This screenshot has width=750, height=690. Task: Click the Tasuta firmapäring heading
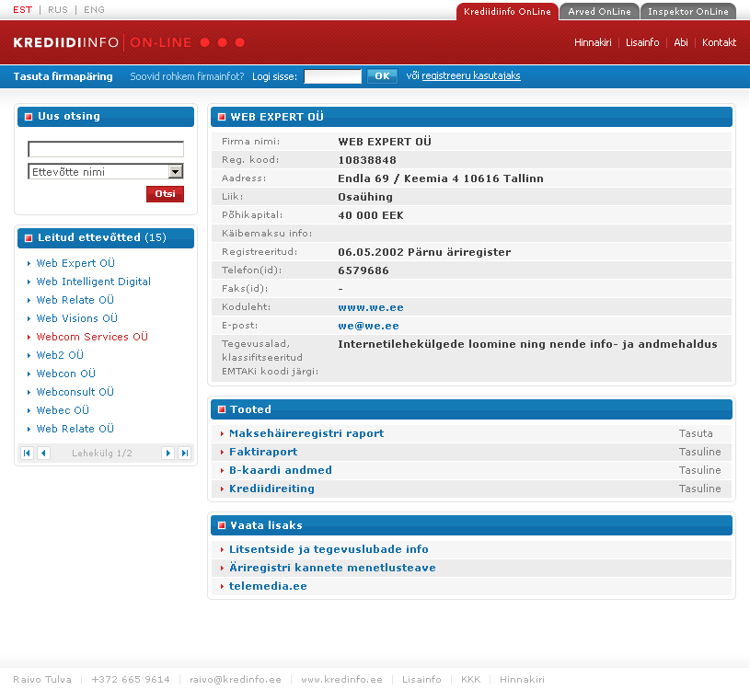[63, 76]
